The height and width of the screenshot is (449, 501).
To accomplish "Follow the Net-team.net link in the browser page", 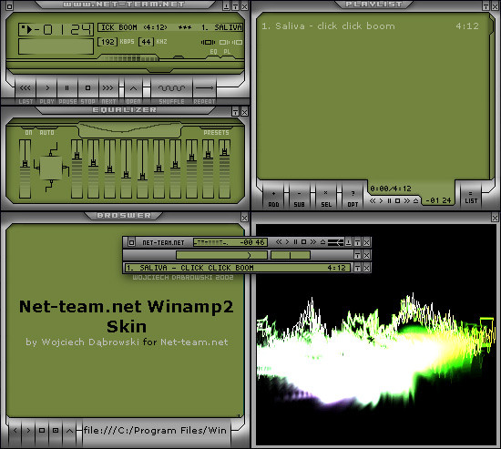I will 194,342.
